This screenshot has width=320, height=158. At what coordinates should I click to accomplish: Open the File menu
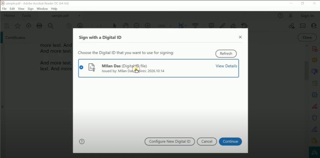(x=4, y=9)
